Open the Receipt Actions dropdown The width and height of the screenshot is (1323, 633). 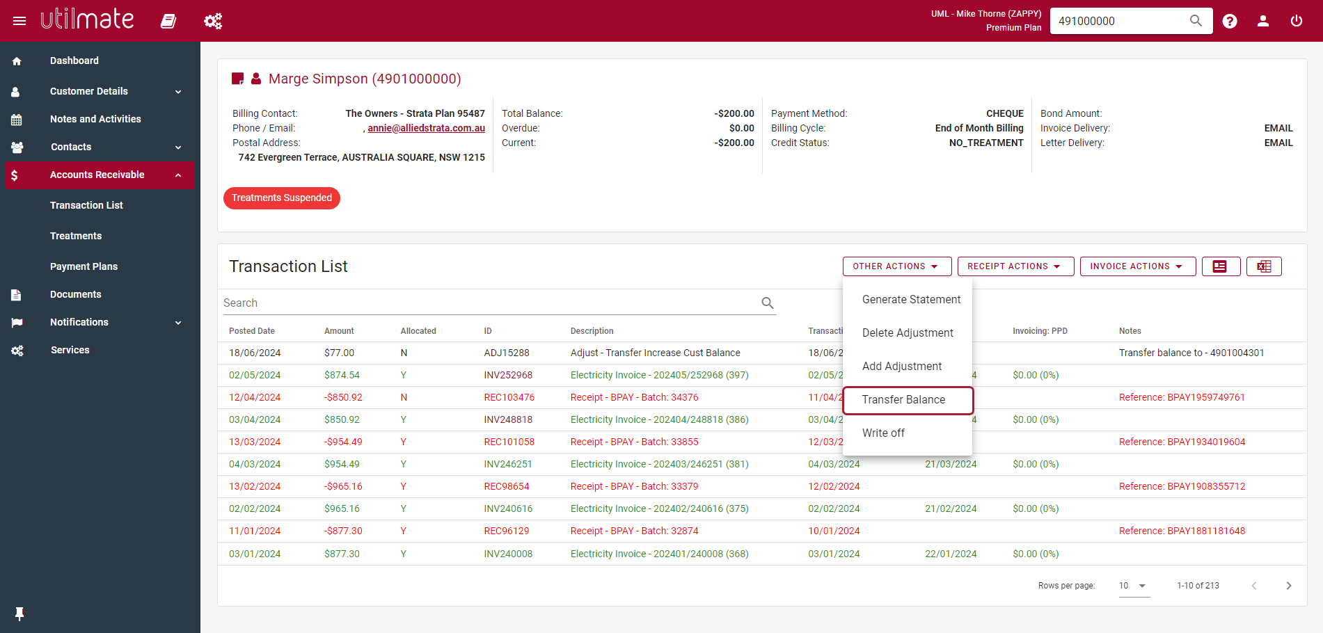(1015, 266)
